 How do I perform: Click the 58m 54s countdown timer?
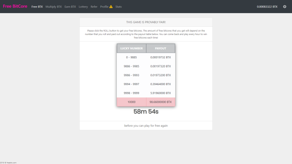tap(146, 111)
